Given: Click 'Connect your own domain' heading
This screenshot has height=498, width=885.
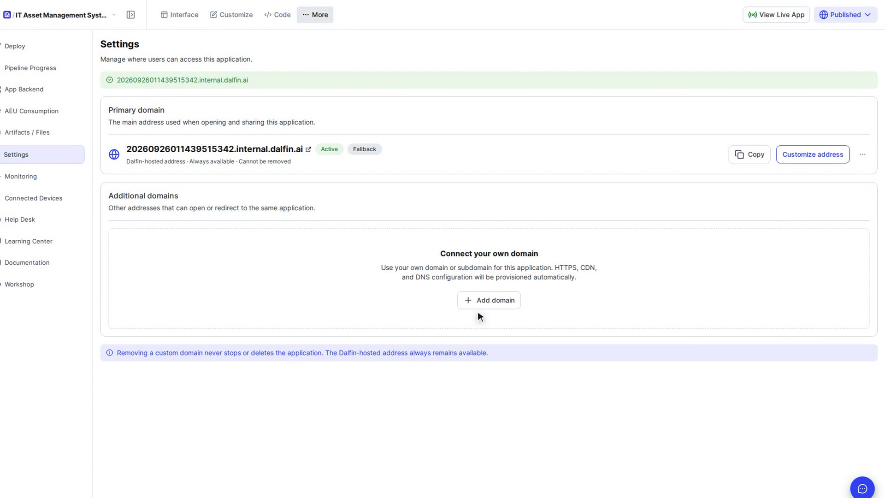Looking at the screenshot, I should click(x=489, y=254).
